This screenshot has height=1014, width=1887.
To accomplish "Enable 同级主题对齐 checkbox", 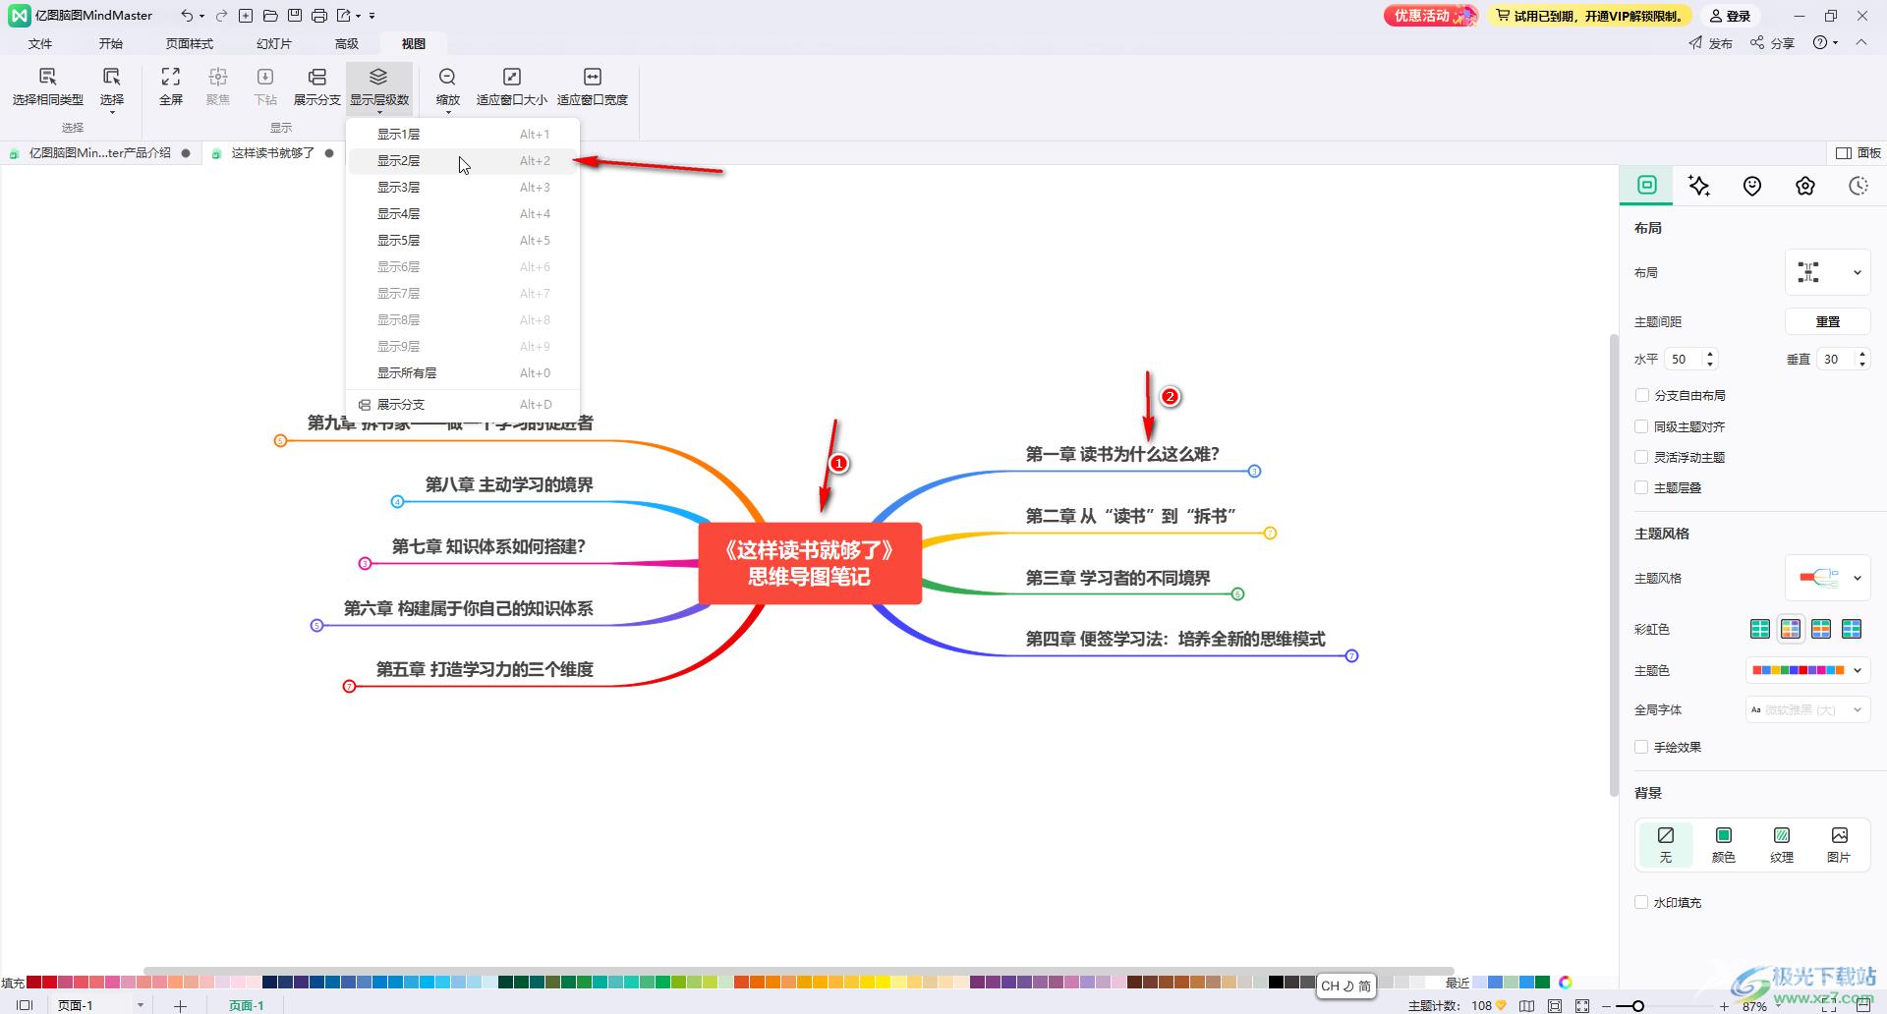I will pyautogui.click(x=1641, y=426).
